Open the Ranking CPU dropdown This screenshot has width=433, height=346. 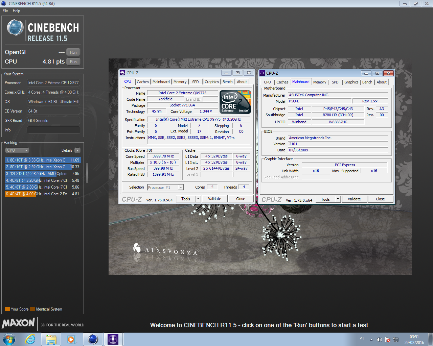(x=17, y=150)
